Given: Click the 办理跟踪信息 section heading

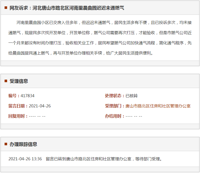Looking at the screenshot, I should click(23, 144).
